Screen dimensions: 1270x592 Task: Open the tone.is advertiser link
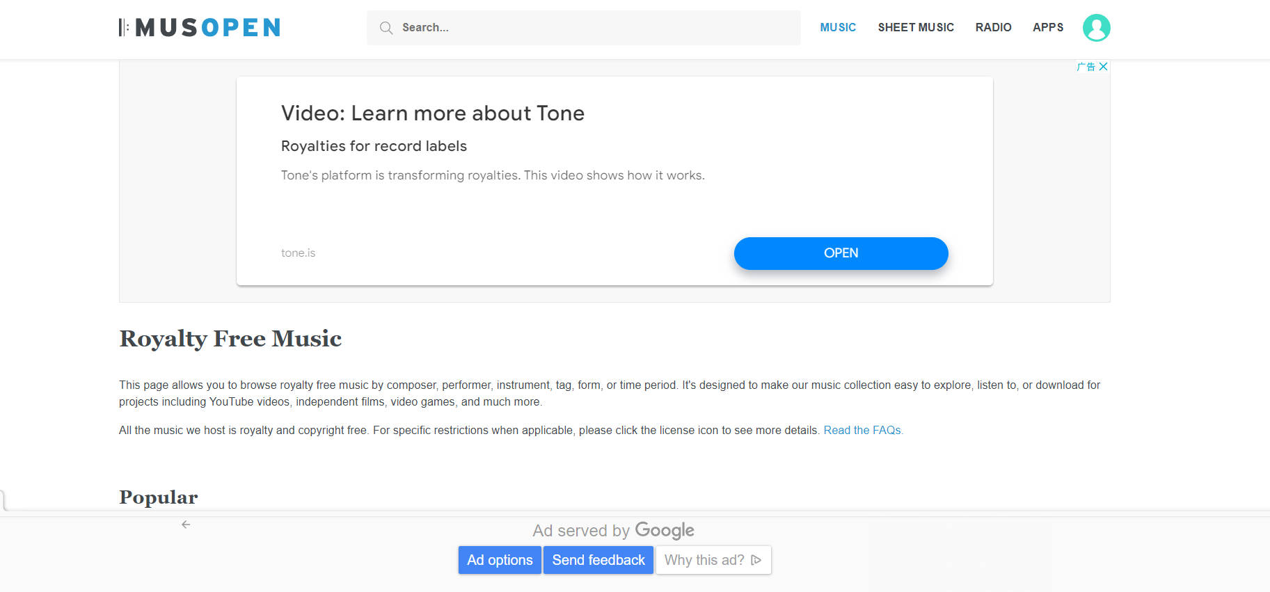(299, 253)
